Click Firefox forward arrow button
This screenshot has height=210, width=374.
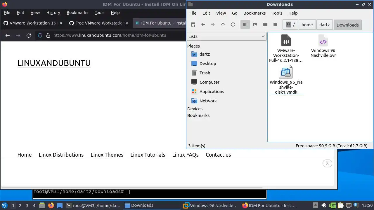18,35
